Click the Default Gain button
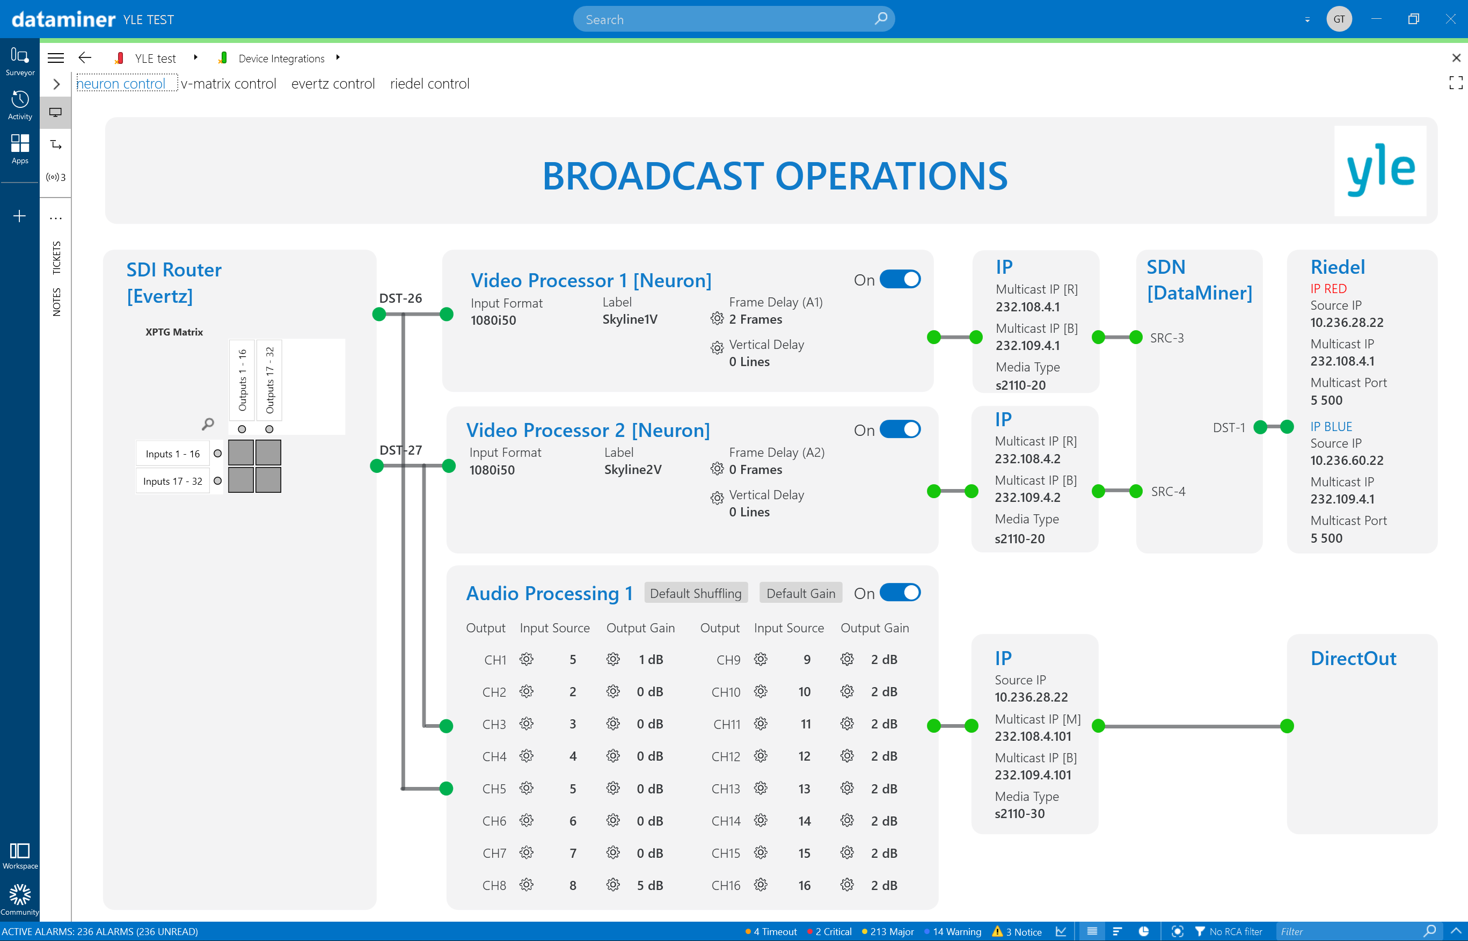The image size is (1468, 941). coord(800,593)
